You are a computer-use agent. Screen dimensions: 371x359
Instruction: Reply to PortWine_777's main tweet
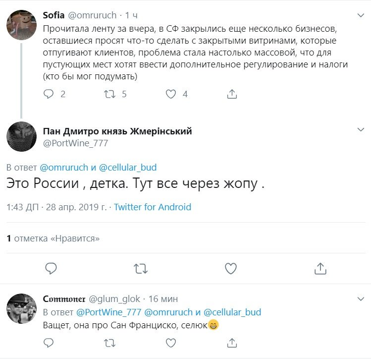52,268
